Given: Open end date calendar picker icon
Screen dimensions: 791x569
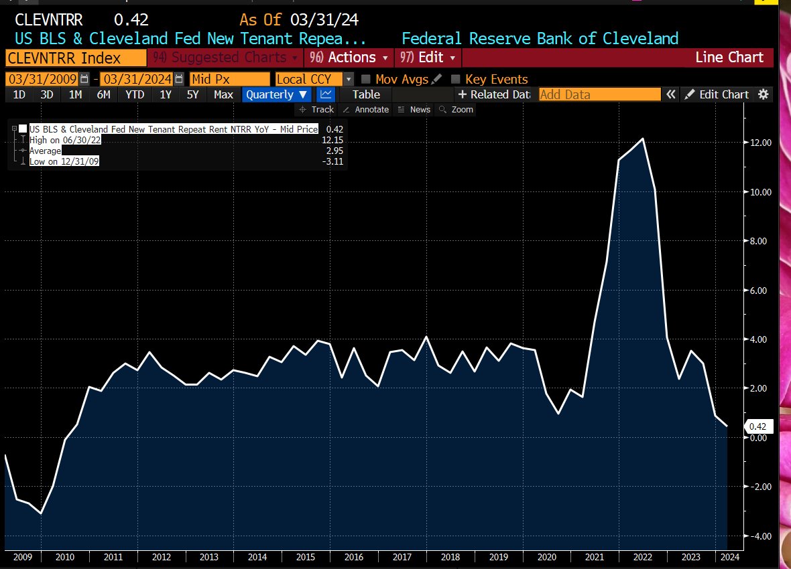Looking at the screenshot, I should 179,79.
